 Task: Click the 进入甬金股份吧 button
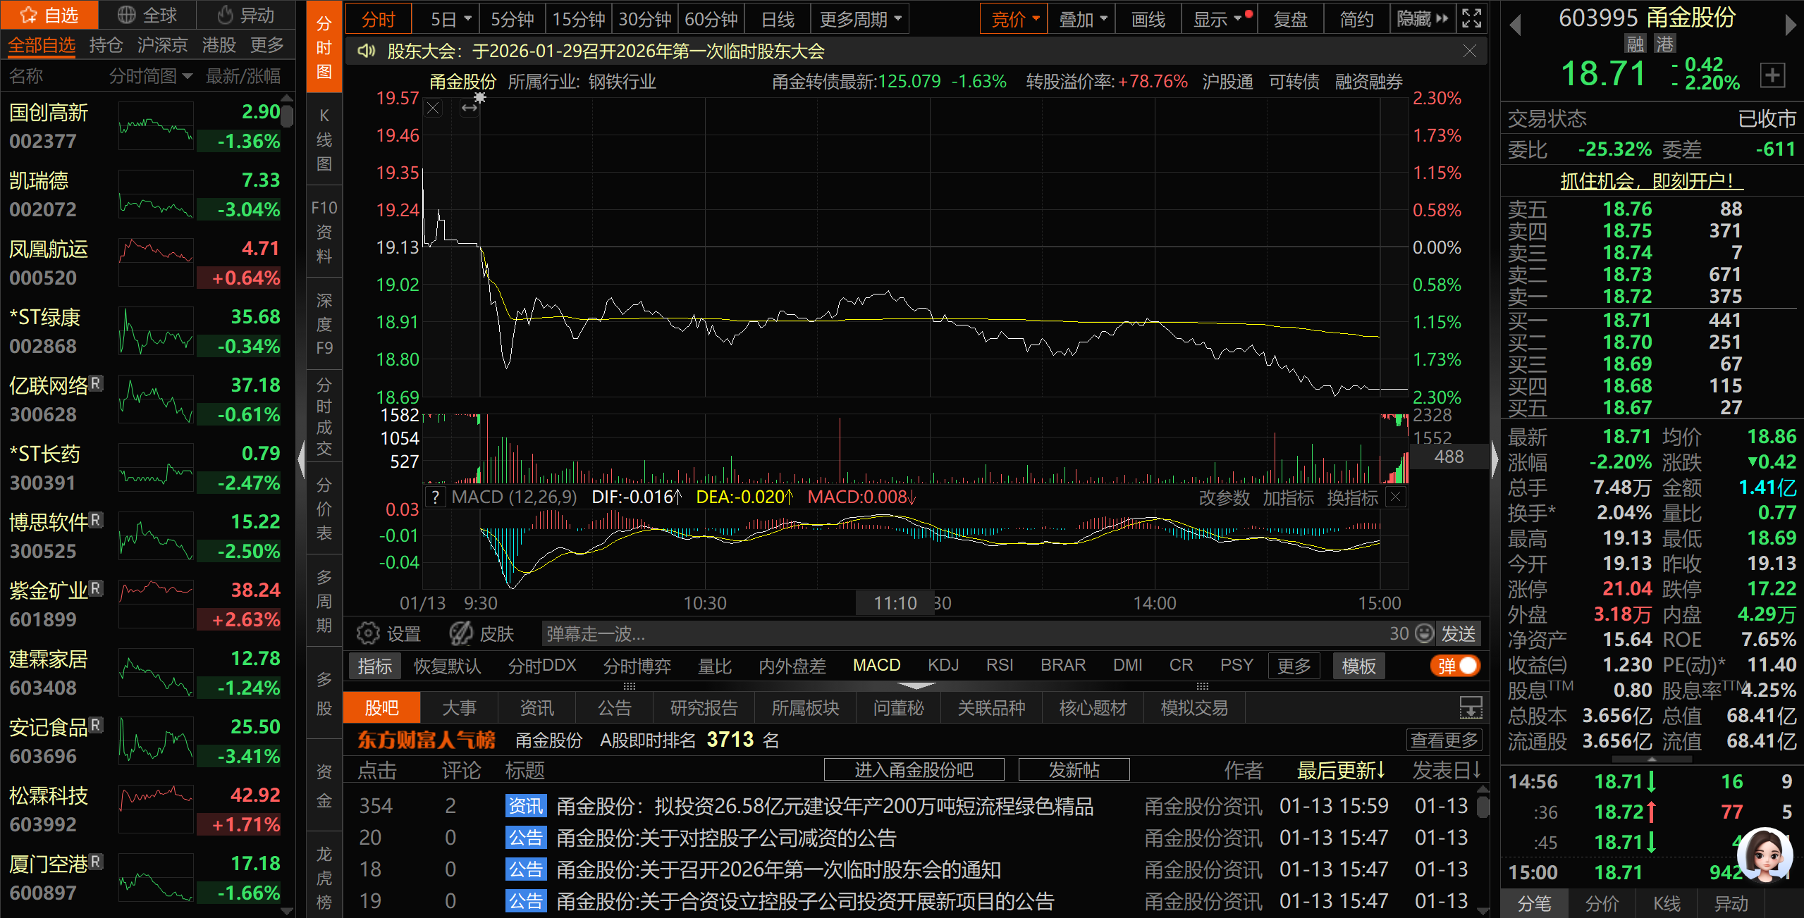point(914,770)
